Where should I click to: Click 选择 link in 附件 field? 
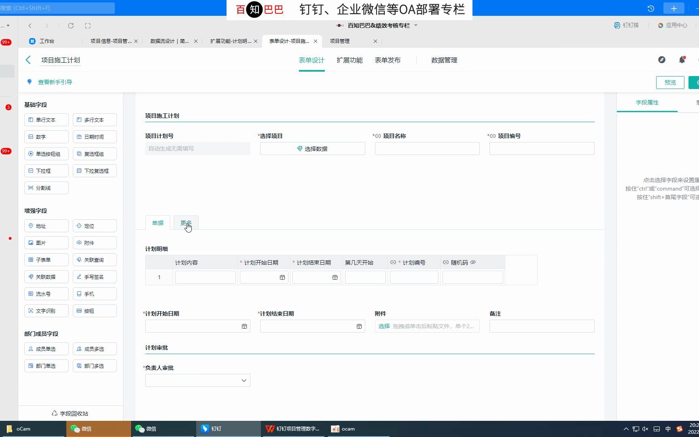[x=384, y=326]
